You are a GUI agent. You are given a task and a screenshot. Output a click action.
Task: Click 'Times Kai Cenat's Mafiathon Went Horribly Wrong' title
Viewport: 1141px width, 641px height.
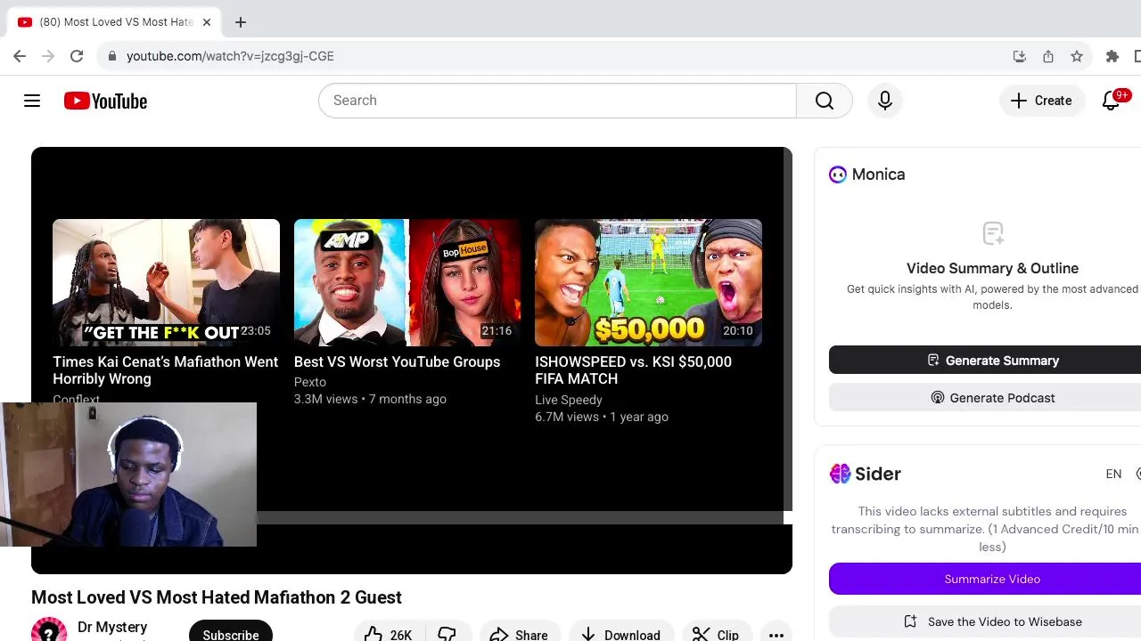[165, 370]
